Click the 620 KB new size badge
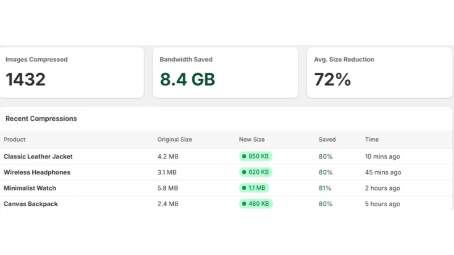The width and height of the screenshot is (454, 255). tap(255, 172)
